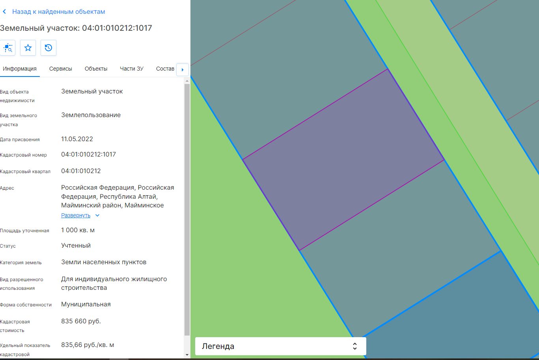Switch to the Сервисы tab
Image resolution: width=539 pixels, height=360 pixels.
(x=61, y=69)
